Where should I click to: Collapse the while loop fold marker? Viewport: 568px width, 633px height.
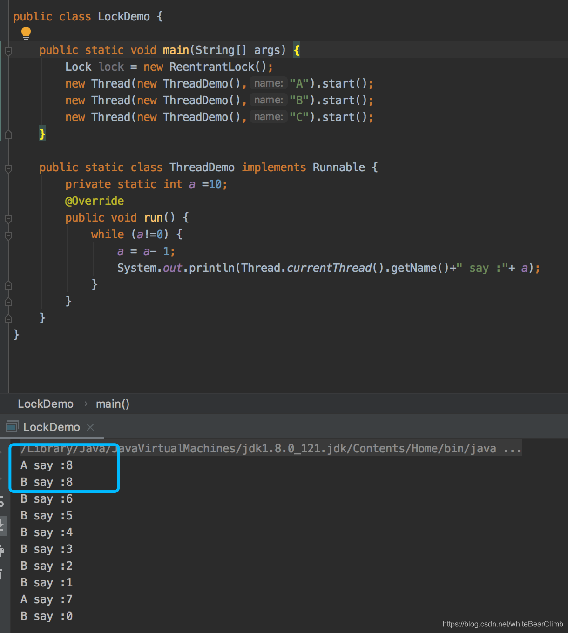click(x=8, y=235)
